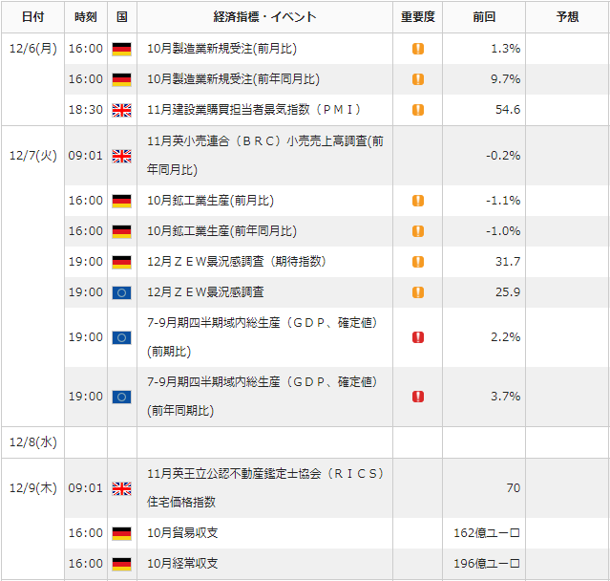The height and width of the screenshot is (581, 610).
Task: Click previous value 196億ユーロ
Action: pos(487,564)
